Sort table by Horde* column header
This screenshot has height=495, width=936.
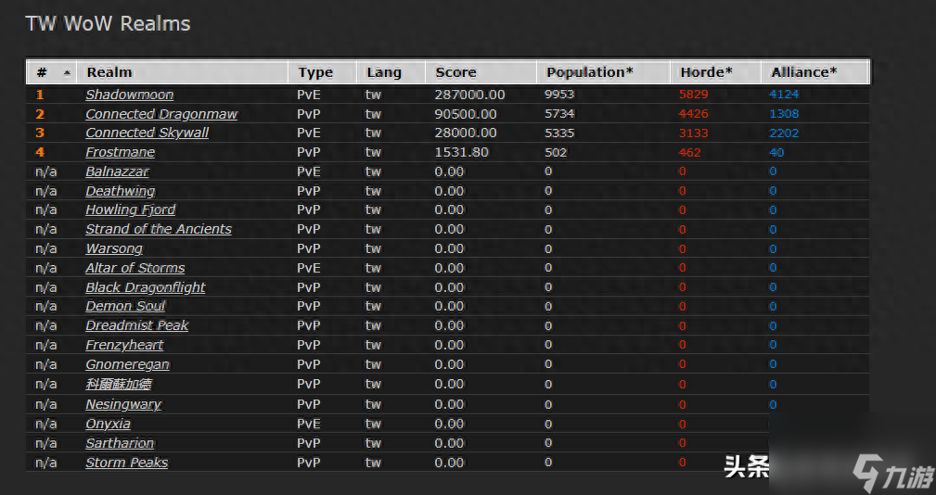(x=716, y=72)
